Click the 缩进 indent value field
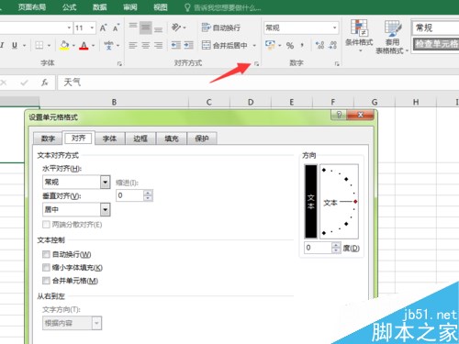 (x=129, y=195)
